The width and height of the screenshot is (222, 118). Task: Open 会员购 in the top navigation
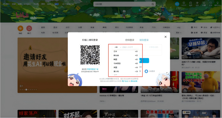pyautogui.click(x=36, y=4)
